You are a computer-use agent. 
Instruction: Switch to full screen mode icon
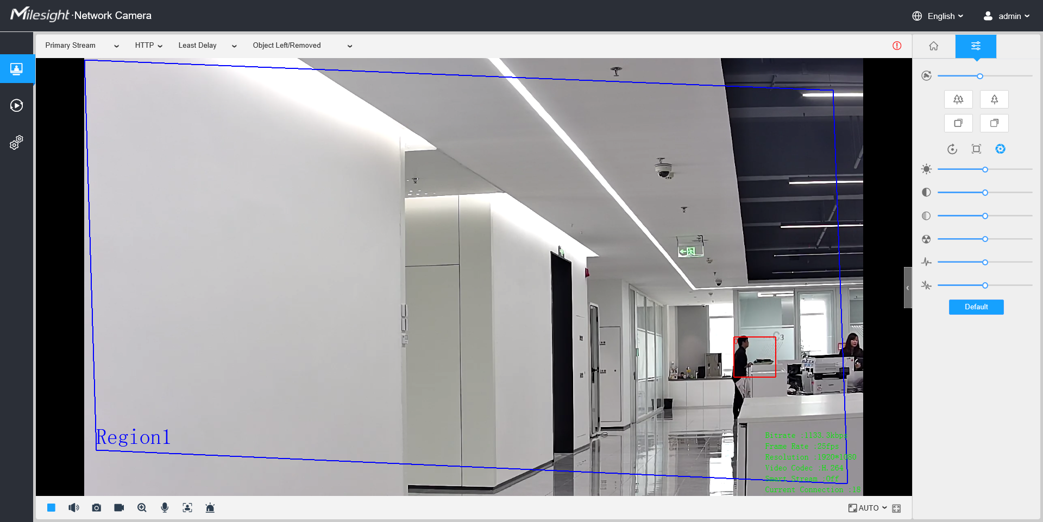[896, 508]
